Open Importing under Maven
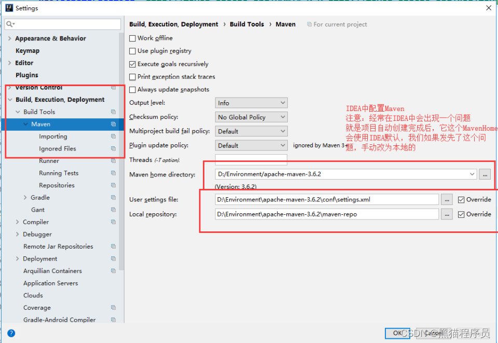Image resolution: width=498 pixels, height=343 pixels. point(53,136)
